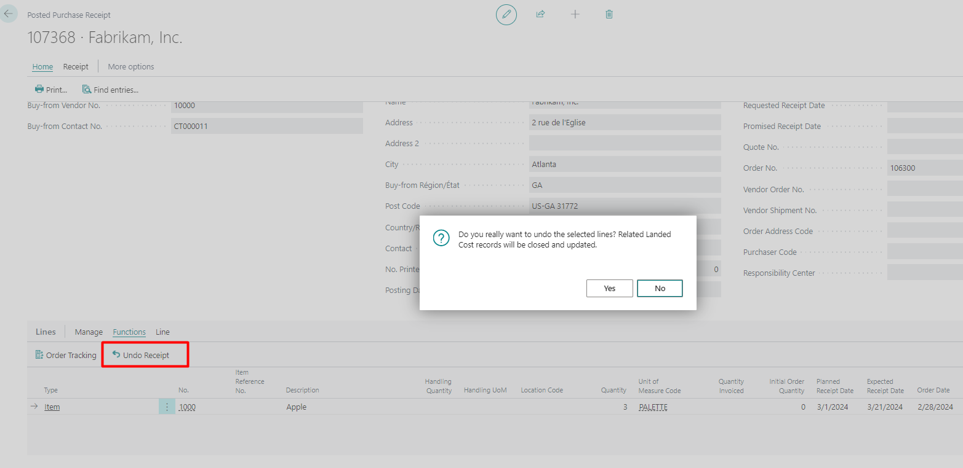Click the PALETTE unit of measure cell

[x=653, y=407]
